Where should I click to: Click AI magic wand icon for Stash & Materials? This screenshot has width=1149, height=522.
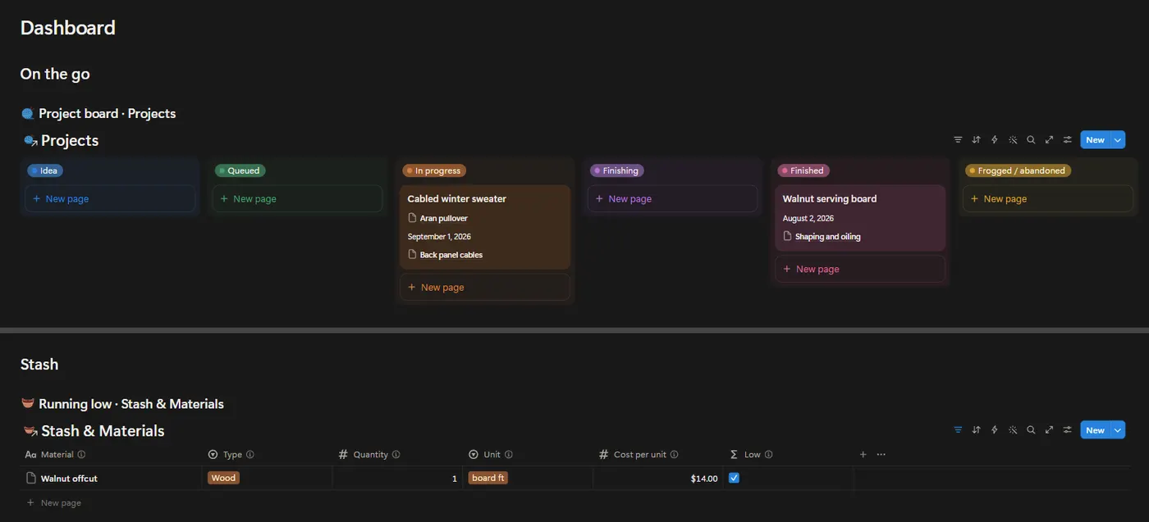point(1013,430)
